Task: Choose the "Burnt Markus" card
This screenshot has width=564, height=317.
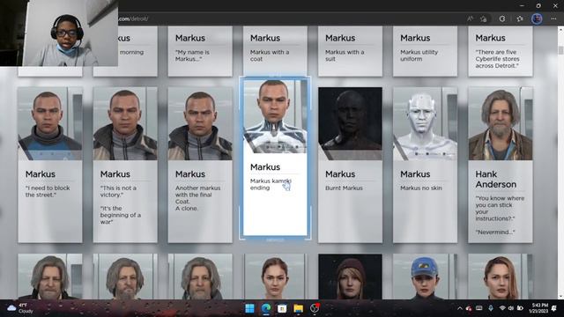Action: (350, 165)
